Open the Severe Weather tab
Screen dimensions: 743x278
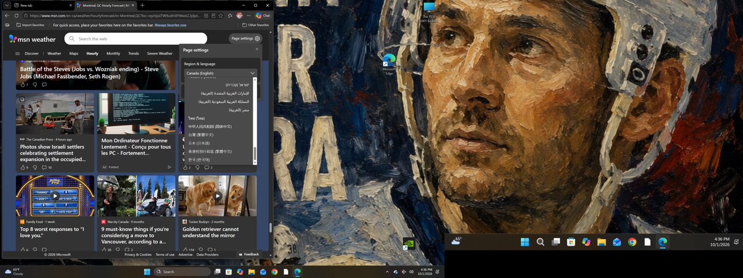160,53
